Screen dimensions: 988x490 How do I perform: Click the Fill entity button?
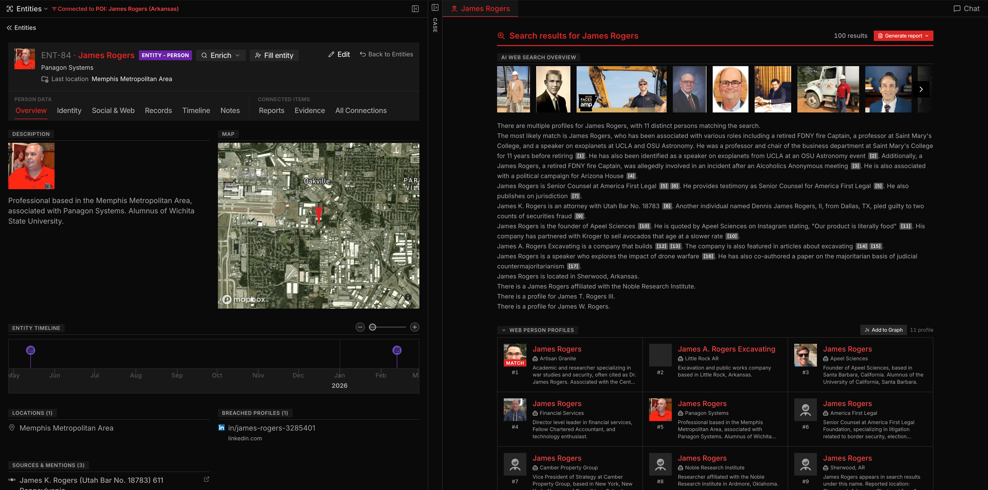[274, 55]
